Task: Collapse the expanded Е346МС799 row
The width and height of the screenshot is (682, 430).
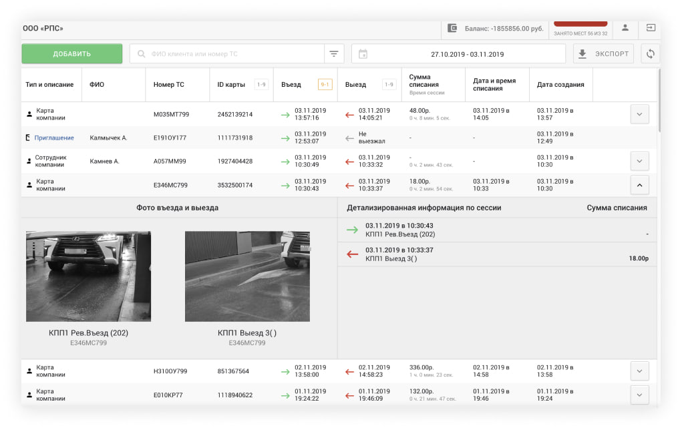Action: (639, 185)
